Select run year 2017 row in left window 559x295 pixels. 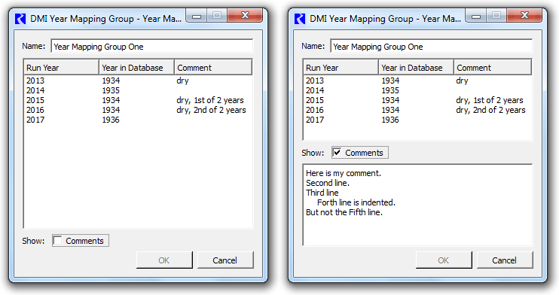pos(138,120)
